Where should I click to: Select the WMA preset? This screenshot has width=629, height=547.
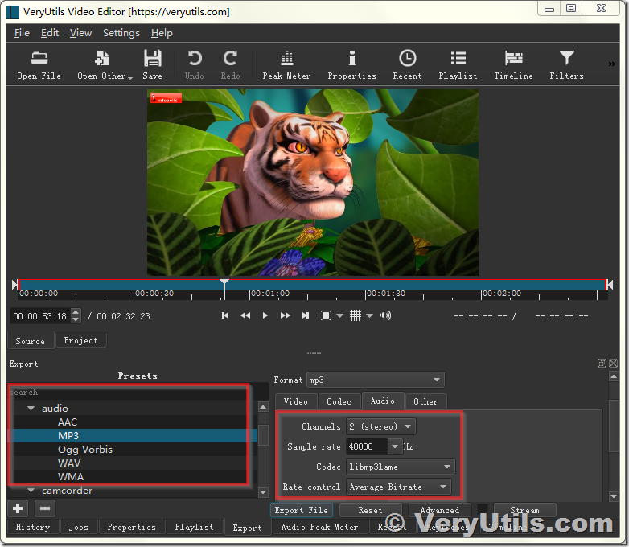tap(71, 477)
